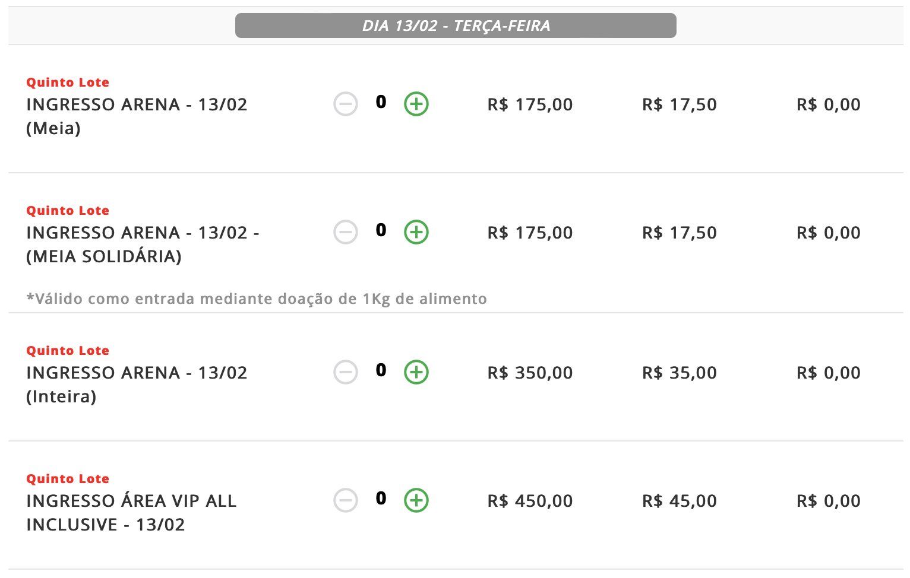910x578 pixels.
Task: Decrease quantity for Ingresso Arena 13/02 (Meia)
Action: pos(345,104)
